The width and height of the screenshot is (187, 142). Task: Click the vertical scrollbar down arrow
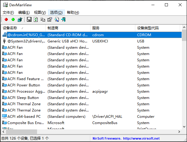(x=184, y=127)
